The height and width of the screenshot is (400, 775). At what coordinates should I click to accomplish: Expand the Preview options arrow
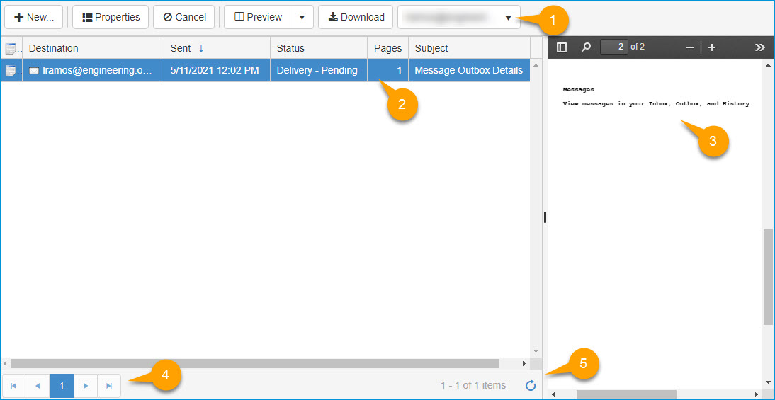click(302, 17)
